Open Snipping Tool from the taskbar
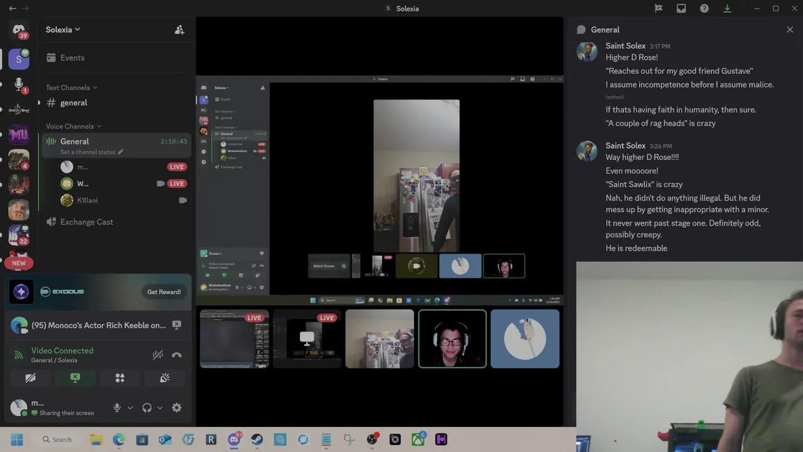 pyautogui.click(x=349, y=439)
